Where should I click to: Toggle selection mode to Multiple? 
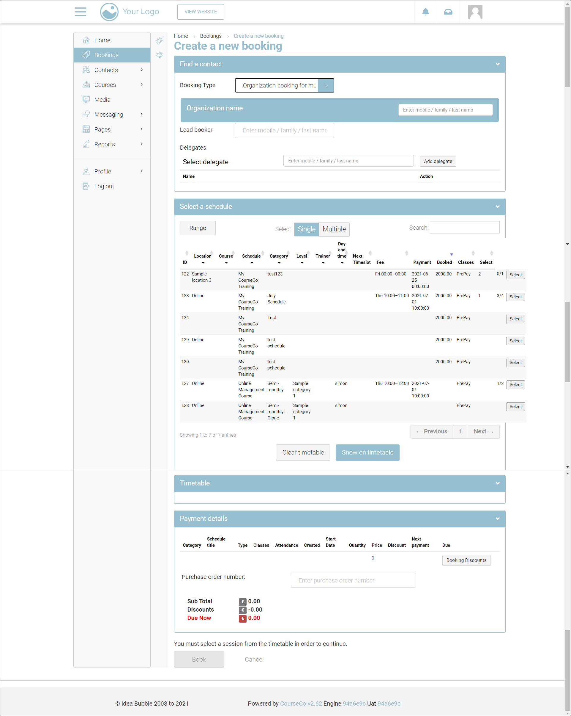[x=334, y=229]
